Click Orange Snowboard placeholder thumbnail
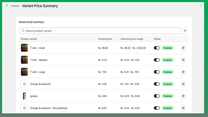Viewport: 208px width, 117px height. [24, 84]
